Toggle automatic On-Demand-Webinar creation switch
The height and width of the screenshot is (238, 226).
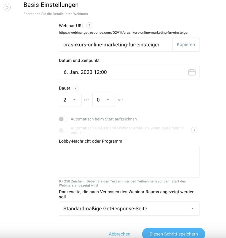[x=63, y=130]
